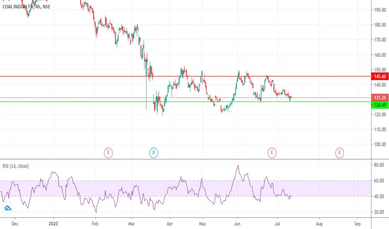This screenshot has height=229, width=389.
Task: Click the RSI 60.00 axis label
Action: (379, 180)
